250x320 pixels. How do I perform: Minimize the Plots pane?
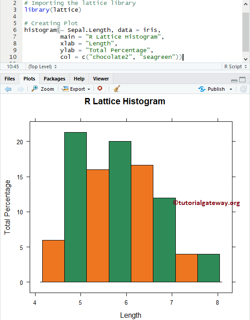[234, 80]
